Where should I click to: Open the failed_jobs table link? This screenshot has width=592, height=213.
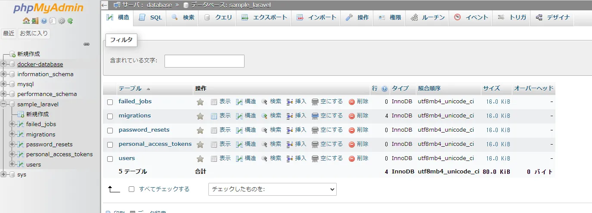click(x=135, y=102)
